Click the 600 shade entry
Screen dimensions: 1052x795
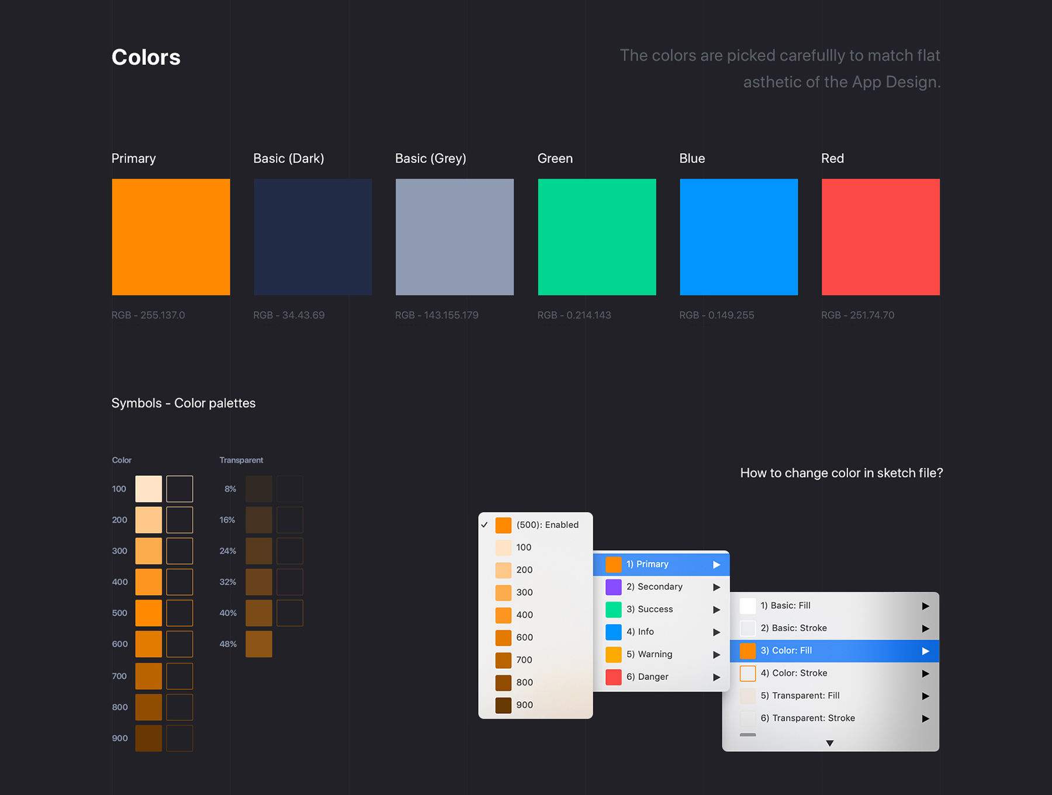pos(524,638)
